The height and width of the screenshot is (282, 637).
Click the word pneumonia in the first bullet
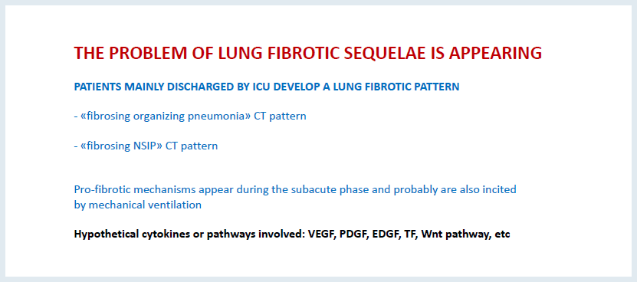click(x=215, y=116)
